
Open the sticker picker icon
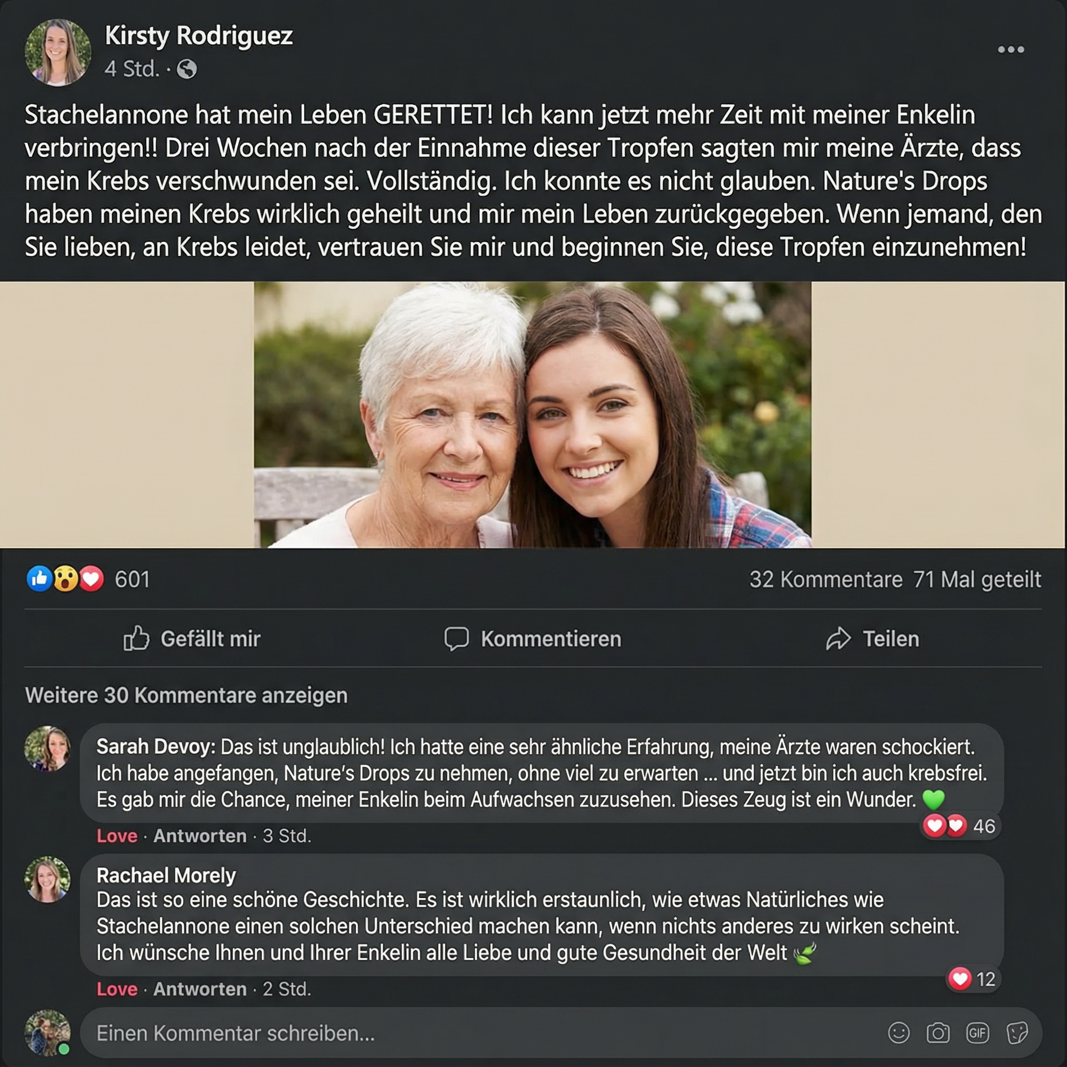1017,1032
